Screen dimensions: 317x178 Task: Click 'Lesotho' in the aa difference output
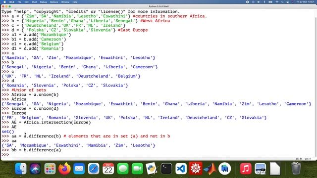[x=142, y=145]
